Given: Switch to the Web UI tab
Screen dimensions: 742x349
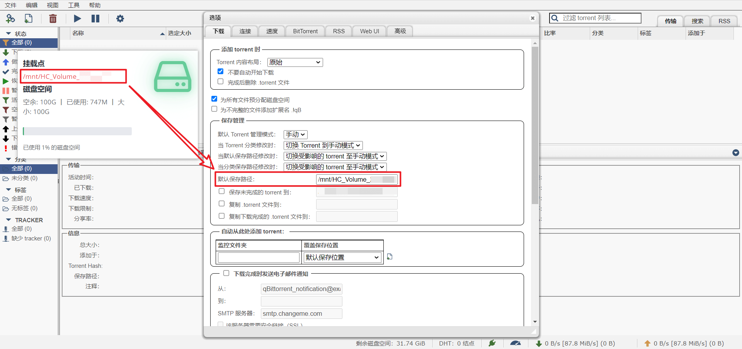Looking at the screenshot, I should tap(369, 31).
